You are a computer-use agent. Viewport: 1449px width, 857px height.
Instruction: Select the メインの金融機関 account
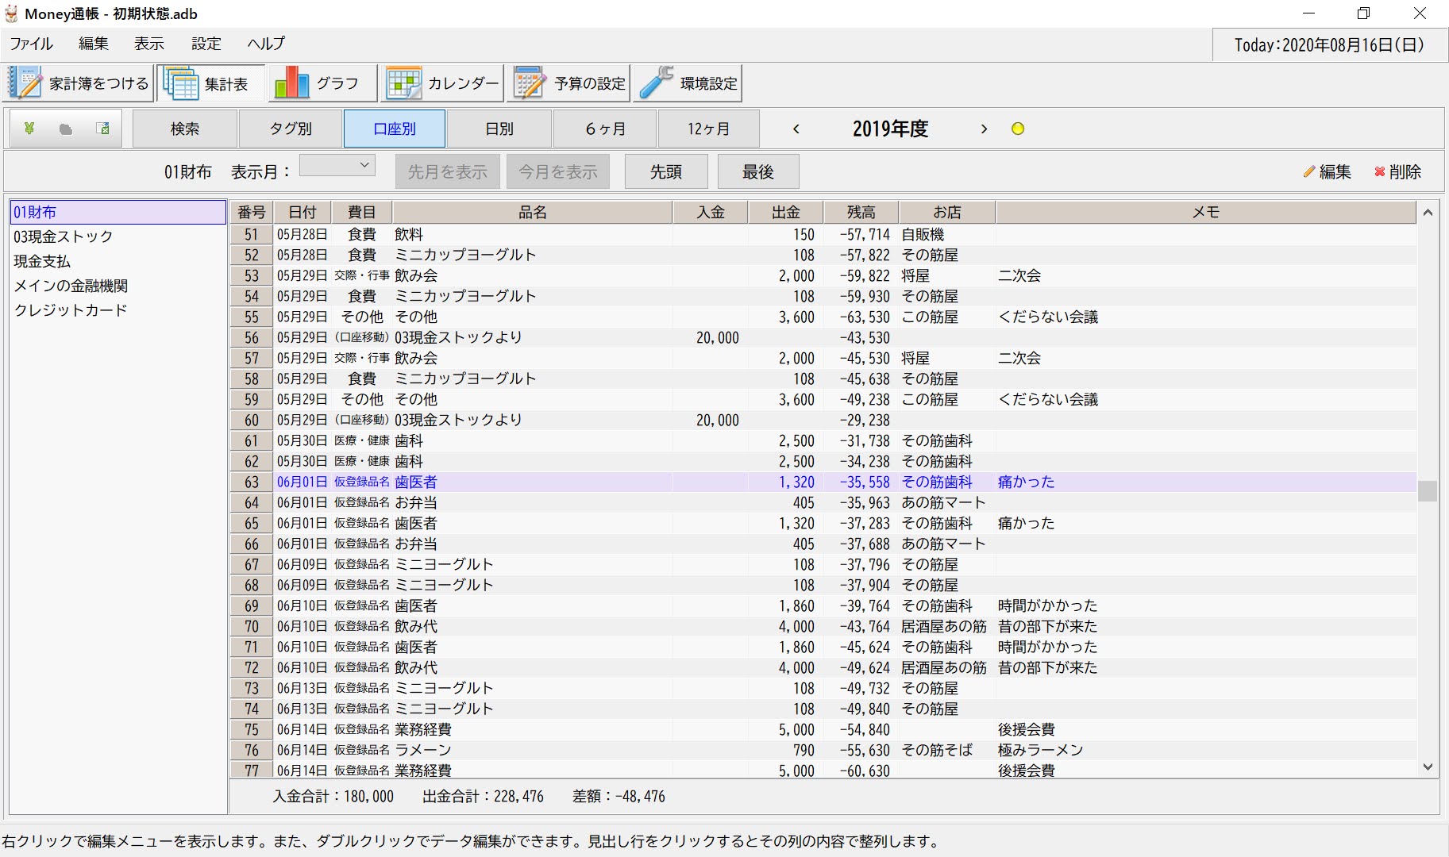pyautogui.click(x=118, y=286)
